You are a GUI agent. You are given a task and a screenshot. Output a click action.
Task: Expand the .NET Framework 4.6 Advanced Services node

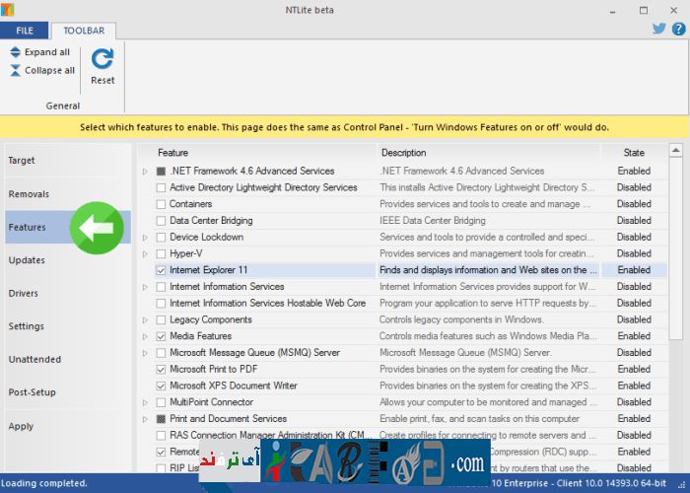tap(145, 172)
